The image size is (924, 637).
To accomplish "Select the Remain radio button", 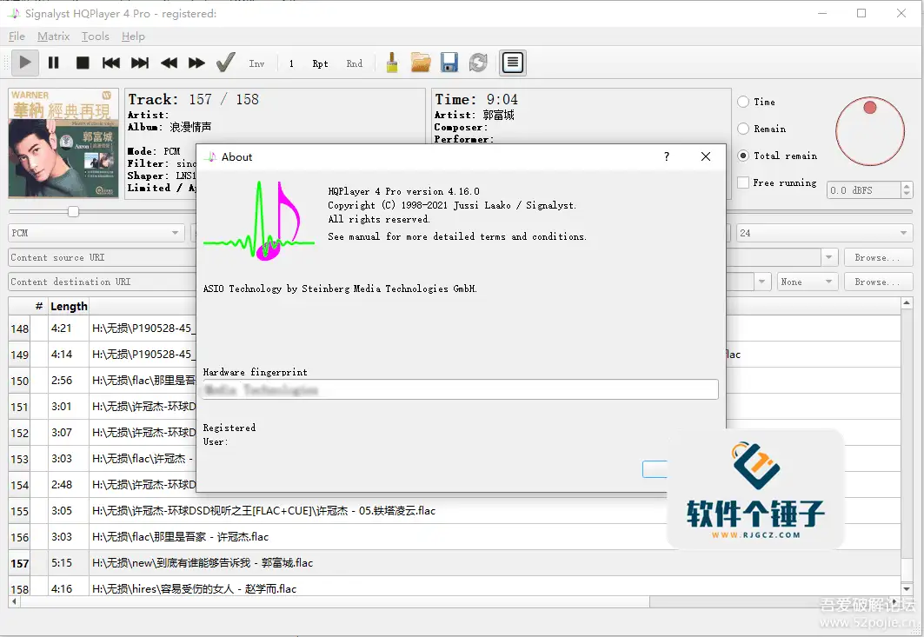I will click(x=743, y=129).
